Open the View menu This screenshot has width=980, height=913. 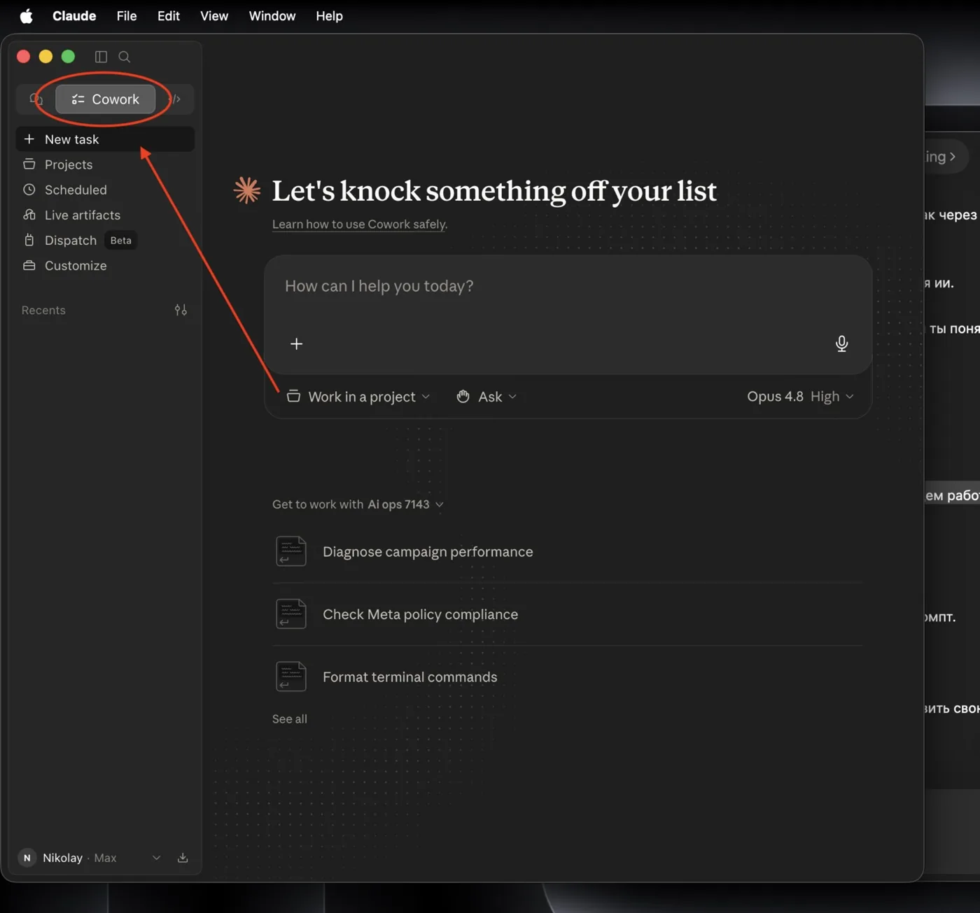pyautogui.click(x=214, y=16)
